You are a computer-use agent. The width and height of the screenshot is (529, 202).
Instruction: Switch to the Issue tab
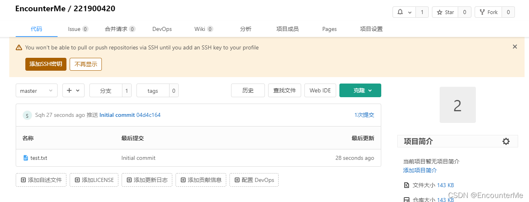[78, 29]
